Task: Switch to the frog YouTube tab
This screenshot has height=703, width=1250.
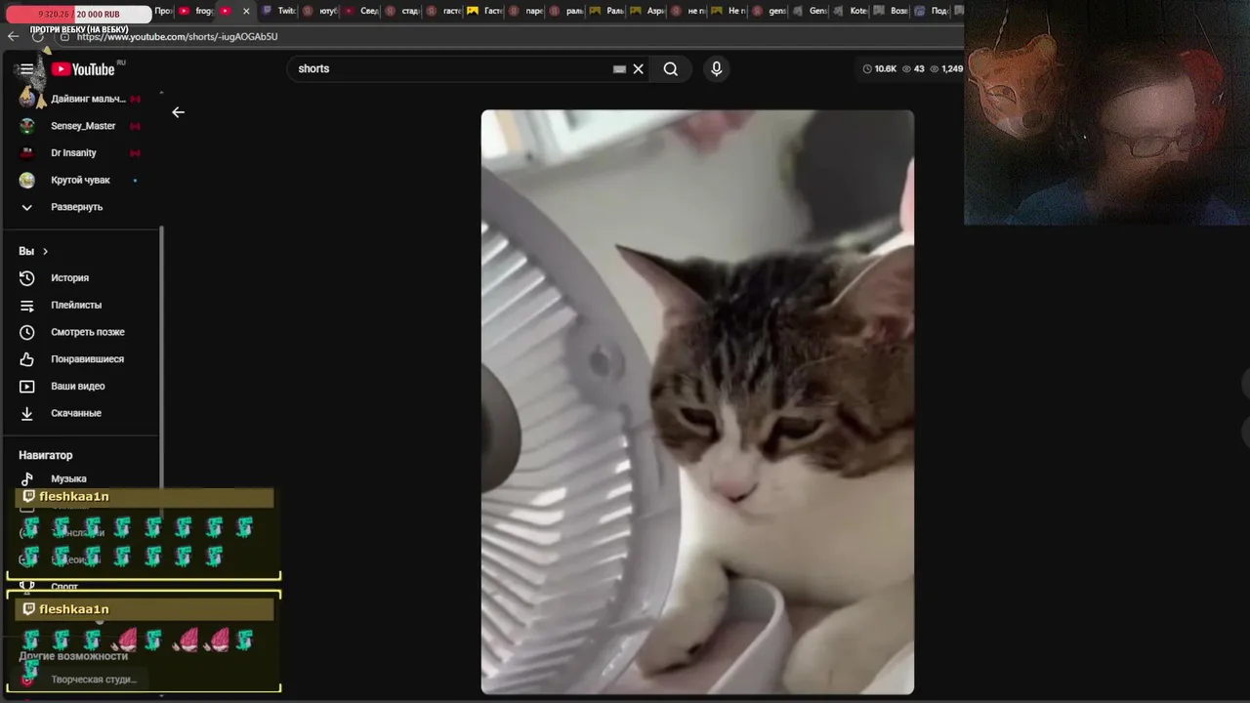Action: point(196,11)
